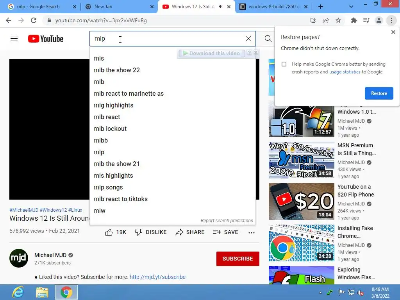Image resolution: width=400 pixels, height=300 pixels.
Task: Clear the YouTube search box text
Action: [x=248, y=39]
